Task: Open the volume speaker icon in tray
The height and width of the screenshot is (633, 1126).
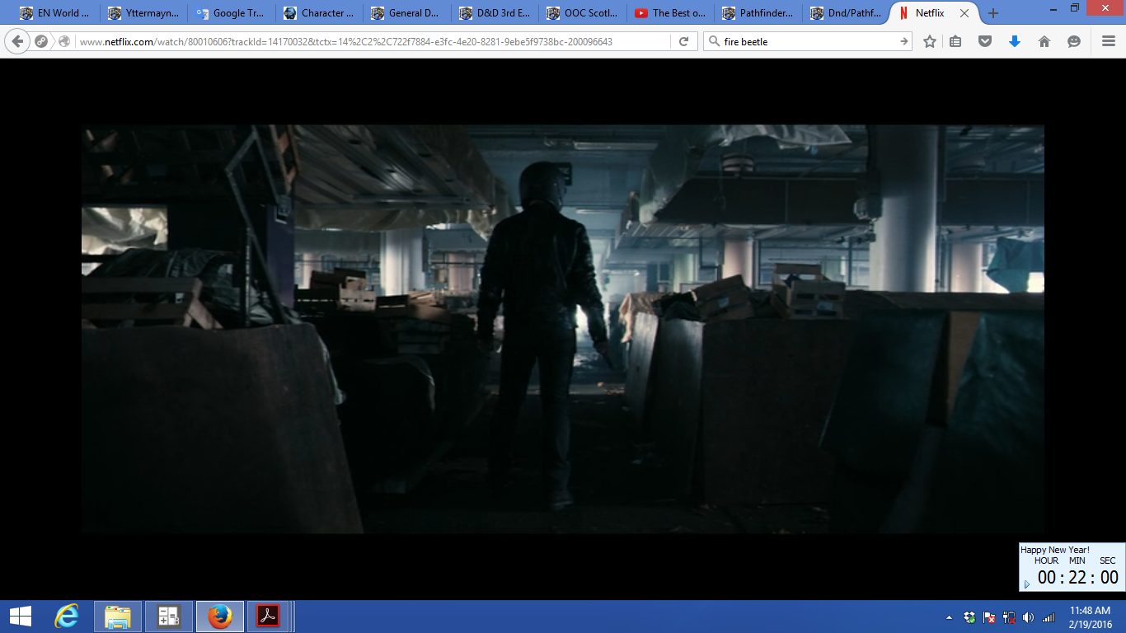Action: point(1028,617)
